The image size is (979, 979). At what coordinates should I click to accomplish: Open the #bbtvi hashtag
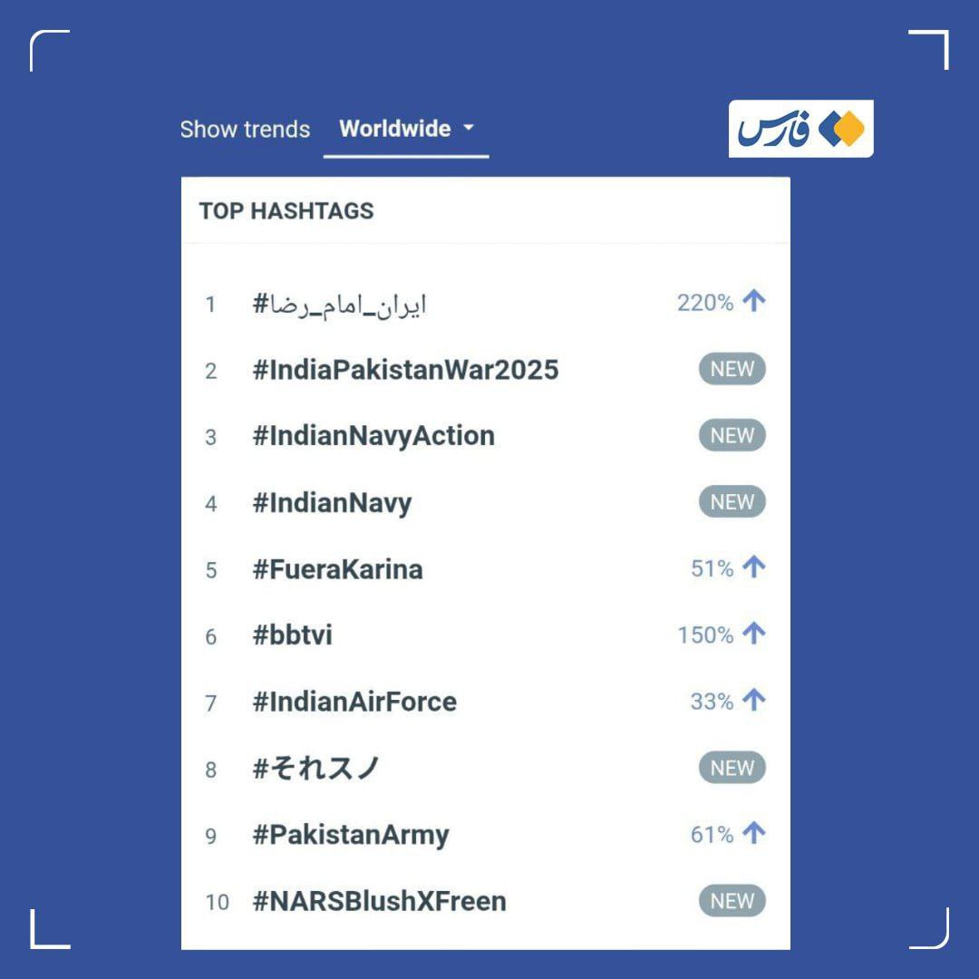click(292, 635)
